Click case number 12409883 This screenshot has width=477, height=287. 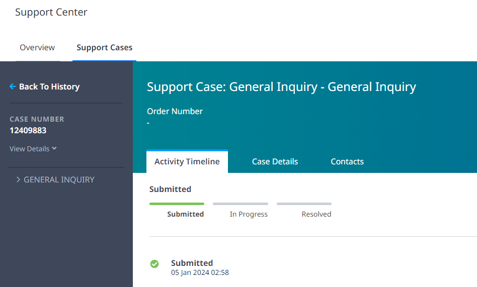click(x=28, y=130)
